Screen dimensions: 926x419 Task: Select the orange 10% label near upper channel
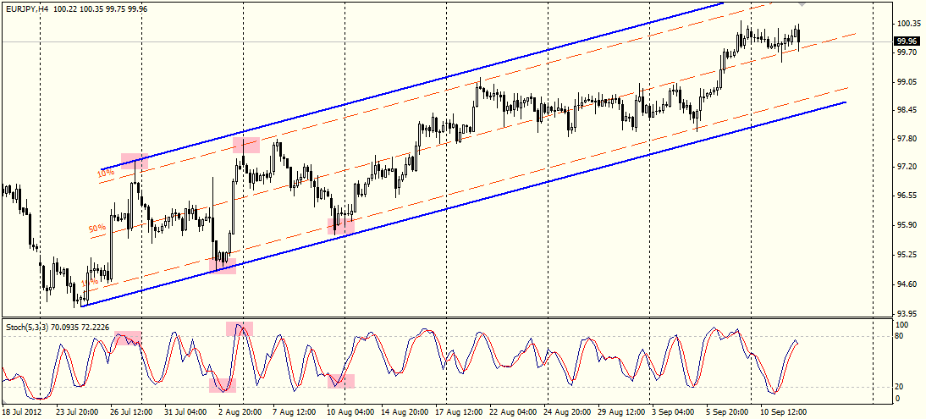click(x=107, y=174)
